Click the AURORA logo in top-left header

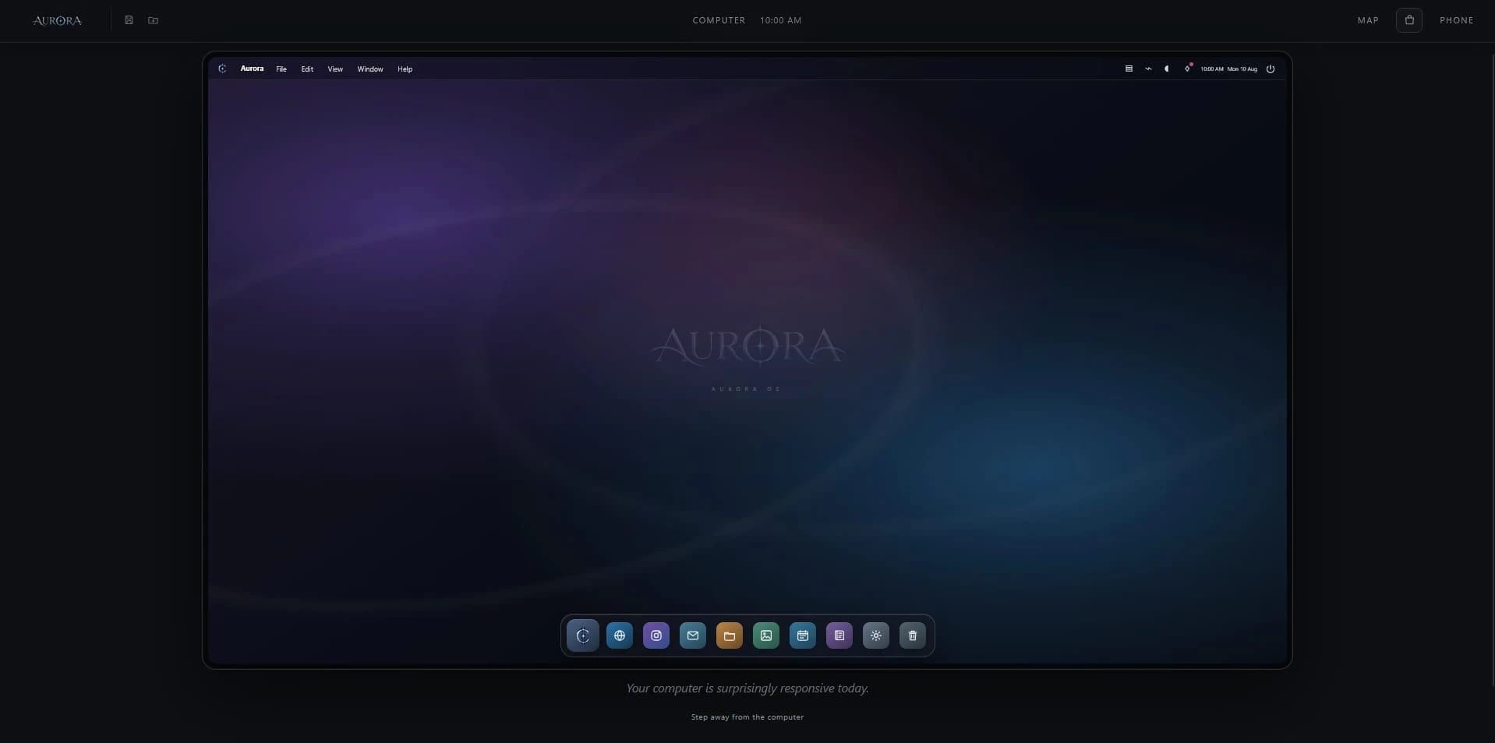[x=57, y=20]
